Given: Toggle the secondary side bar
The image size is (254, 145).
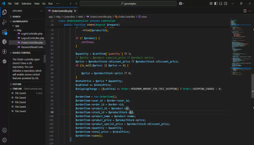Looking at the screenshot, I should (x=225, y=4).
